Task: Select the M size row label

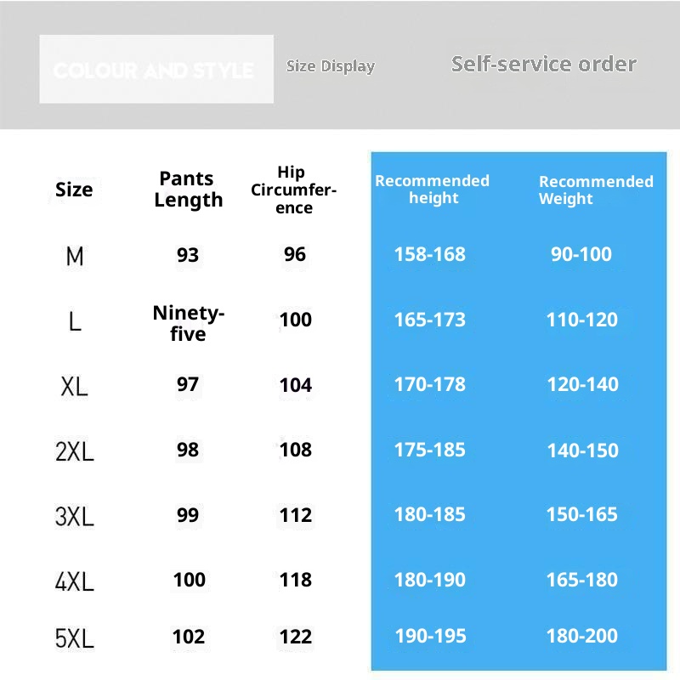Action: pyautogui.click(x=75, y=255)
